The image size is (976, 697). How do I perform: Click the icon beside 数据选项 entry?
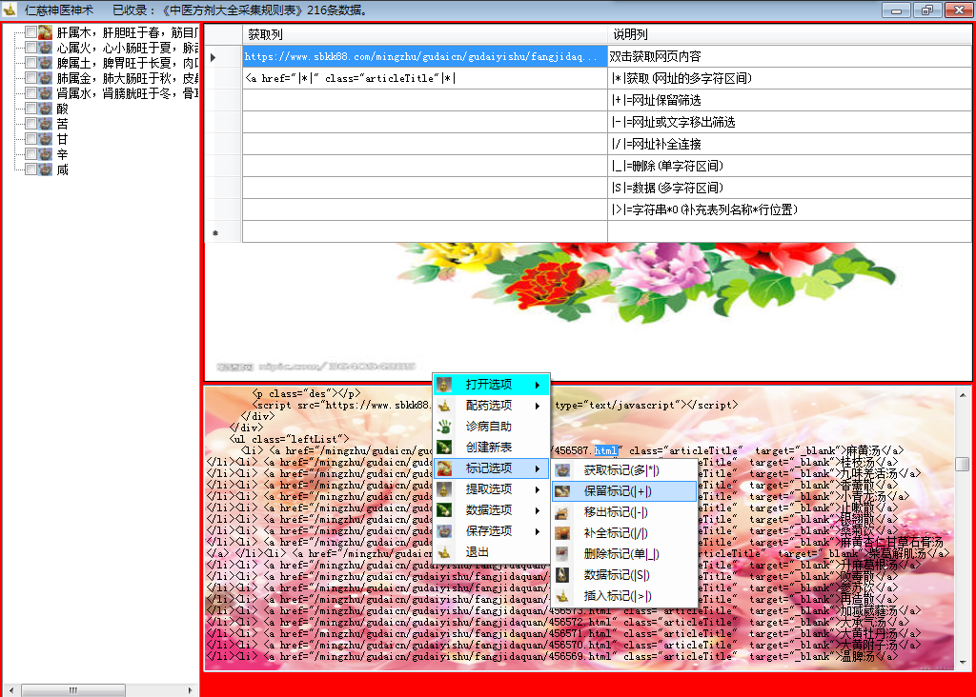click(444, 509)
